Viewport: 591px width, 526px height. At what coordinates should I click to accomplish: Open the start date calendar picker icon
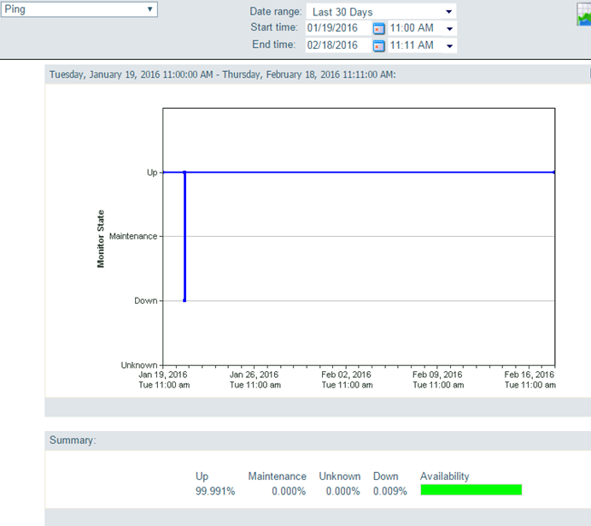tap(378, 28)
